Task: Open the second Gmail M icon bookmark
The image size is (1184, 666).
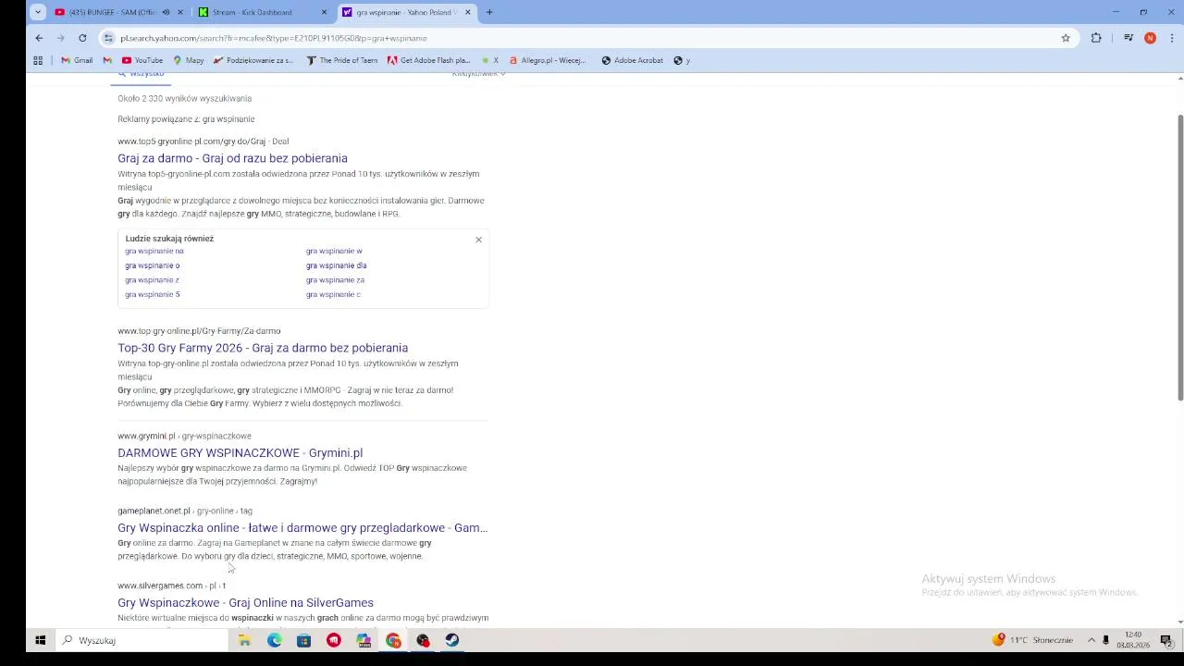Action: point(107,60)
